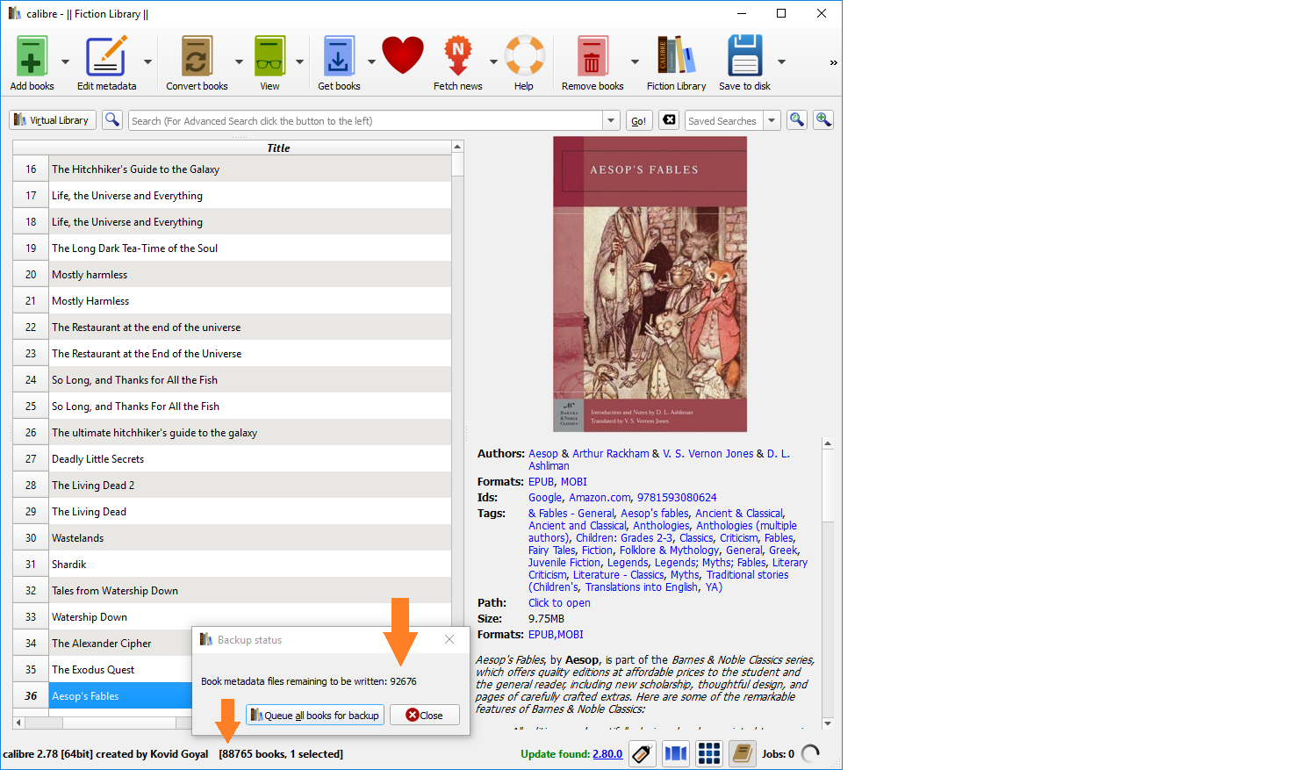1300x770 pixels.
Task: Click the 9781593080624 ISBN link
Action: [x=677, y=498]
